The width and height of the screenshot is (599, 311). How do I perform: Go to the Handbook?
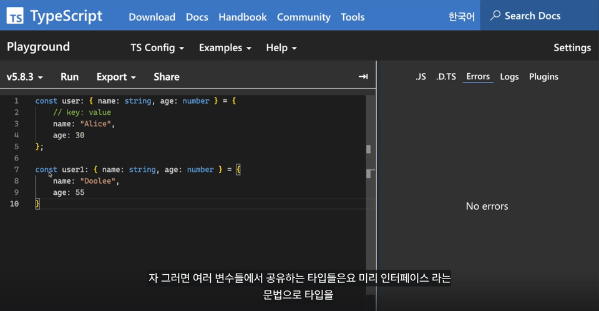click(x=243, y=17)
